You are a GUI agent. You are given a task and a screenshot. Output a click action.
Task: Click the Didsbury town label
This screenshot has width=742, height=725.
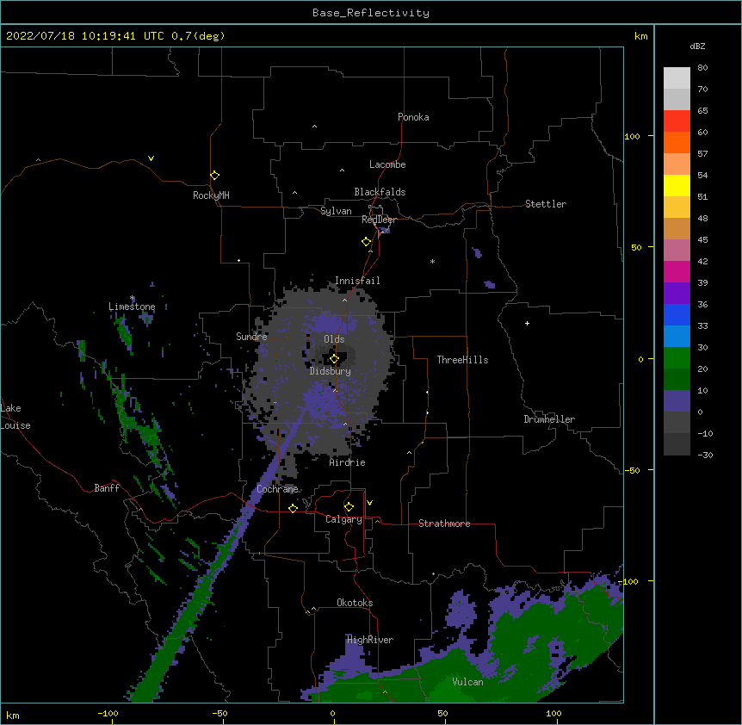point(331,371)
